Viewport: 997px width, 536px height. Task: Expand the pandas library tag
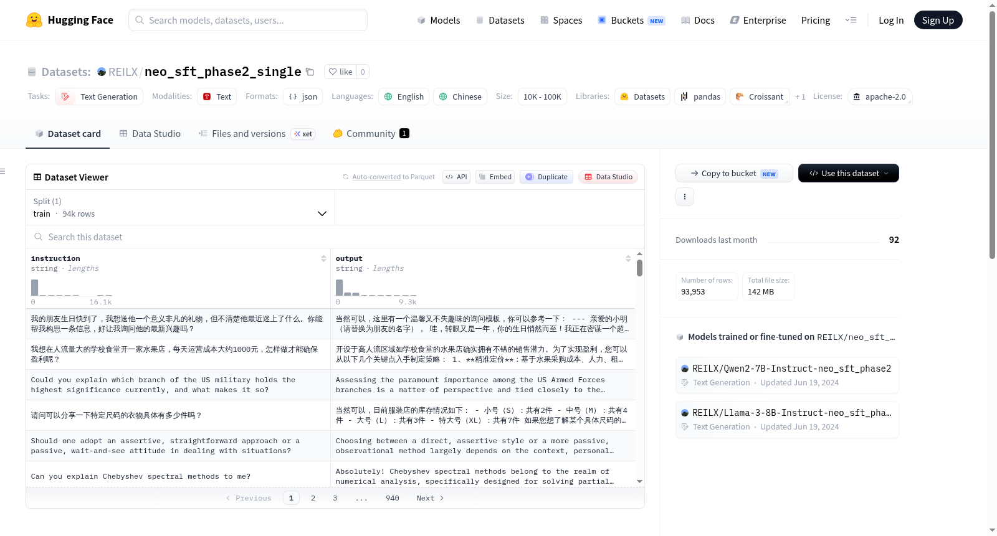point(700,96)
